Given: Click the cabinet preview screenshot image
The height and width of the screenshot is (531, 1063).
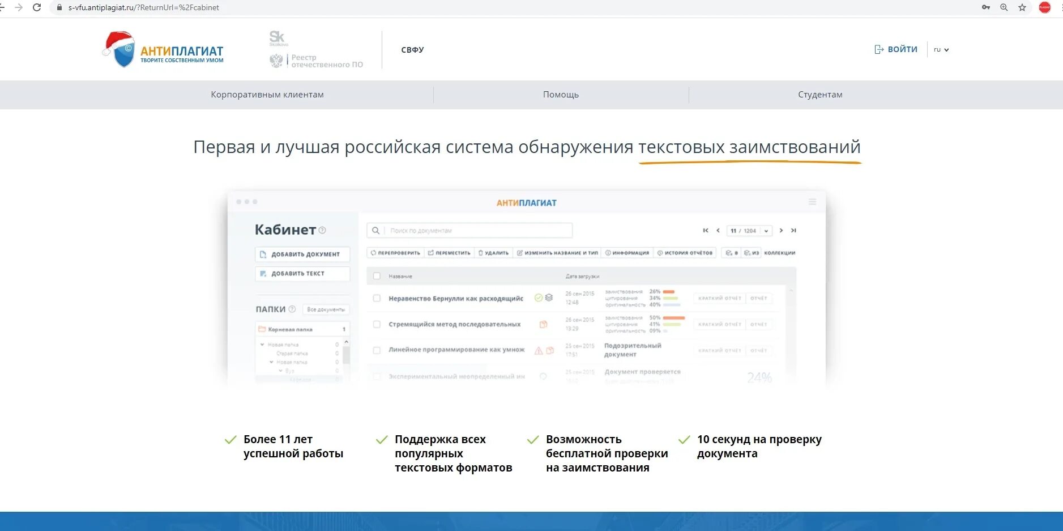Looking at the screenshot, I should point(526,288).
